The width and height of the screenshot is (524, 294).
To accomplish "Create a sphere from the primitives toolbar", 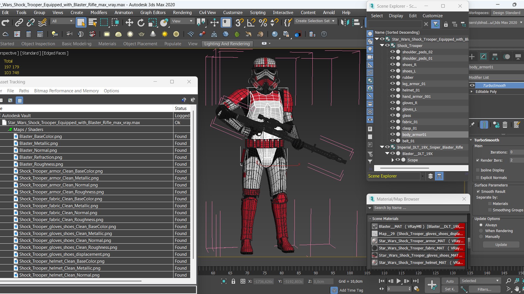I will [x=130, y=34].
